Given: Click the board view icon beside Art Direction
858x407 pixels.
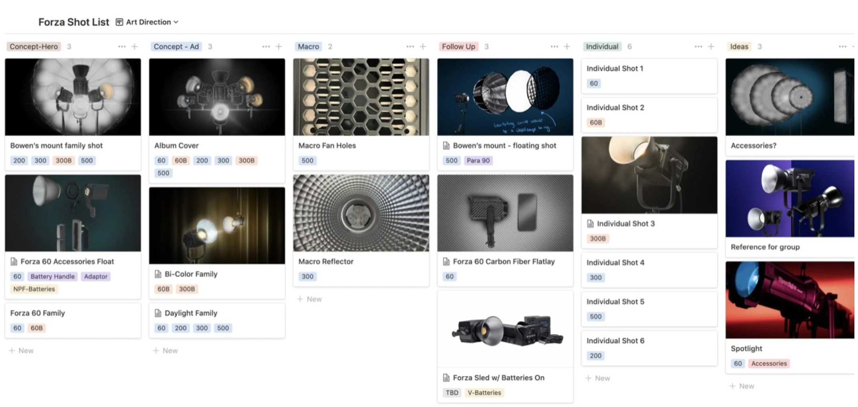Looking at the screenshot, I should (x=119, y=22).
